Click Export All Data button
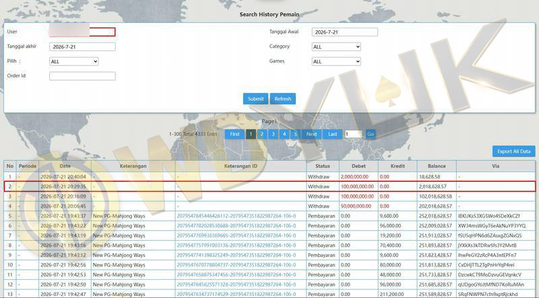This screenshot has width=539, height=298. tap(513, 151)
